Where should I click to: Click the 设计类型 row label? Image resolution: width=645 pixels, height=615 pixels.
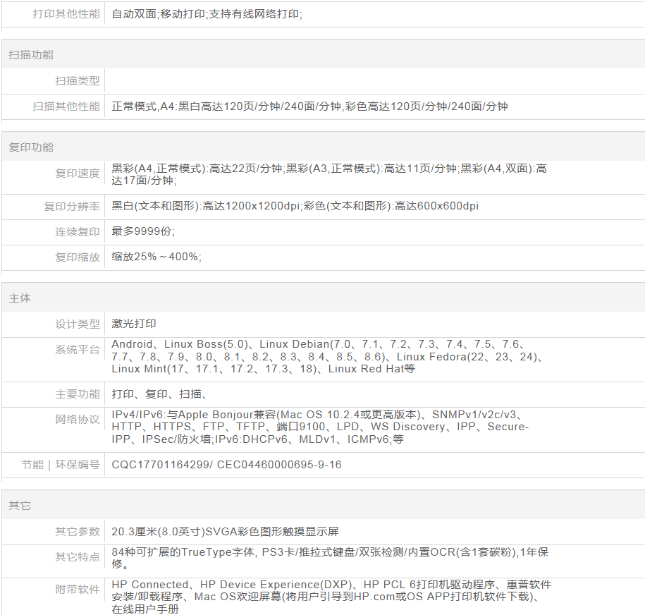tap(78, 324)
